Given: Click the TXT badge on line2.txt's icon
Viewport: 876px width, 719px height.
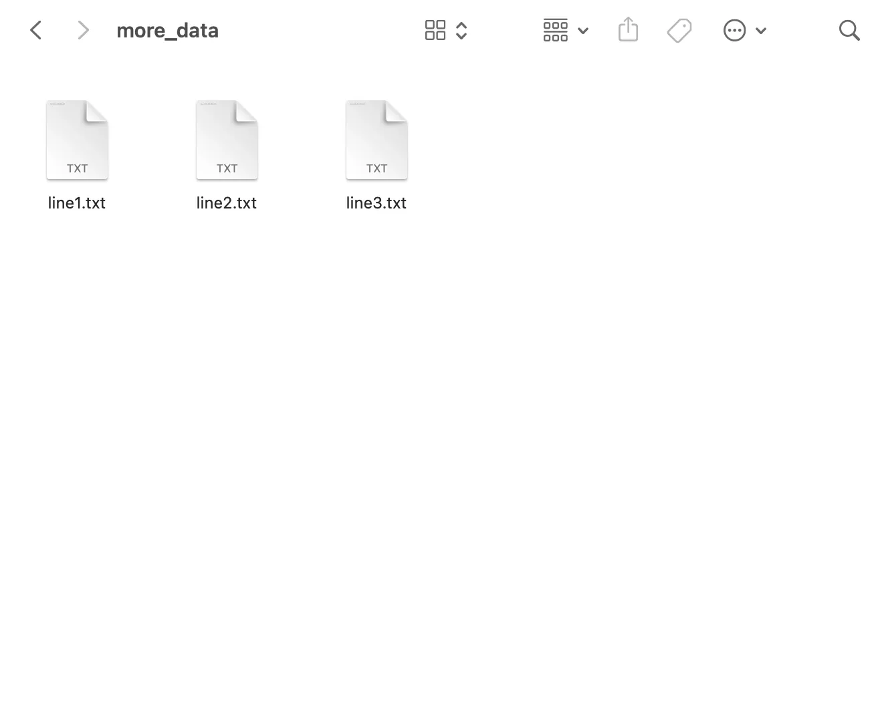Looking at the screenshot, I should [227, 168].
